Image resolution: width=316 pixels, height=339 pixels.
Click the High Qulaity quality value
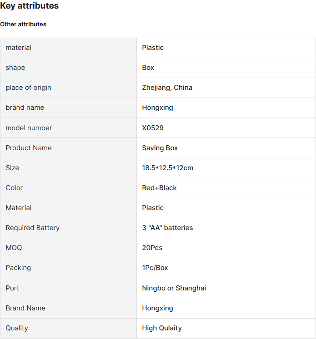click(x=162, y=328)
